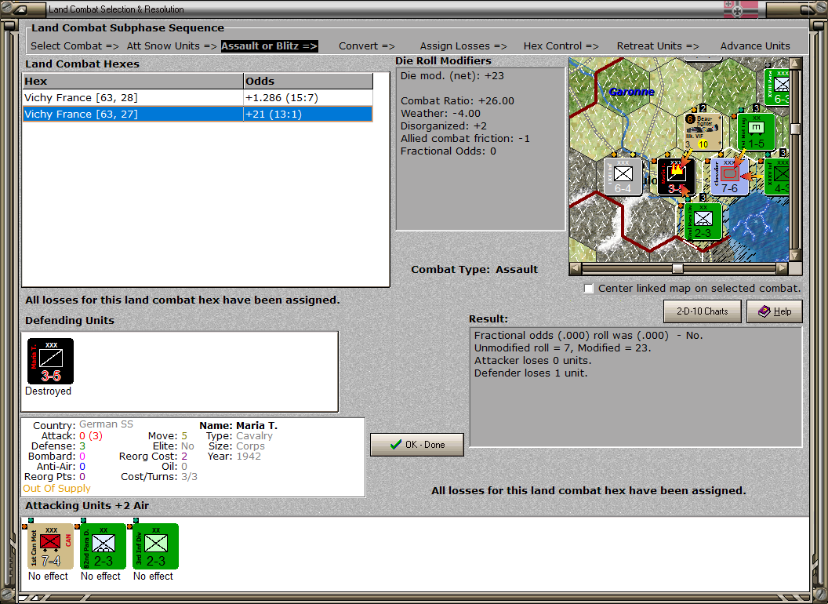828x604 pixels.
Task: Enable Center linked map on selected combat
Action: 589,289
